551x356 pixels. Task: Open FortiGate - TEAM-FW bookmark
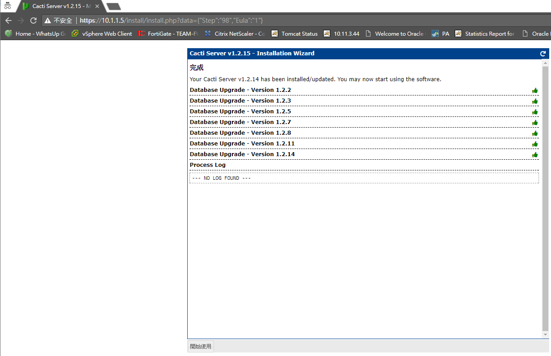(x=168, y=33)
